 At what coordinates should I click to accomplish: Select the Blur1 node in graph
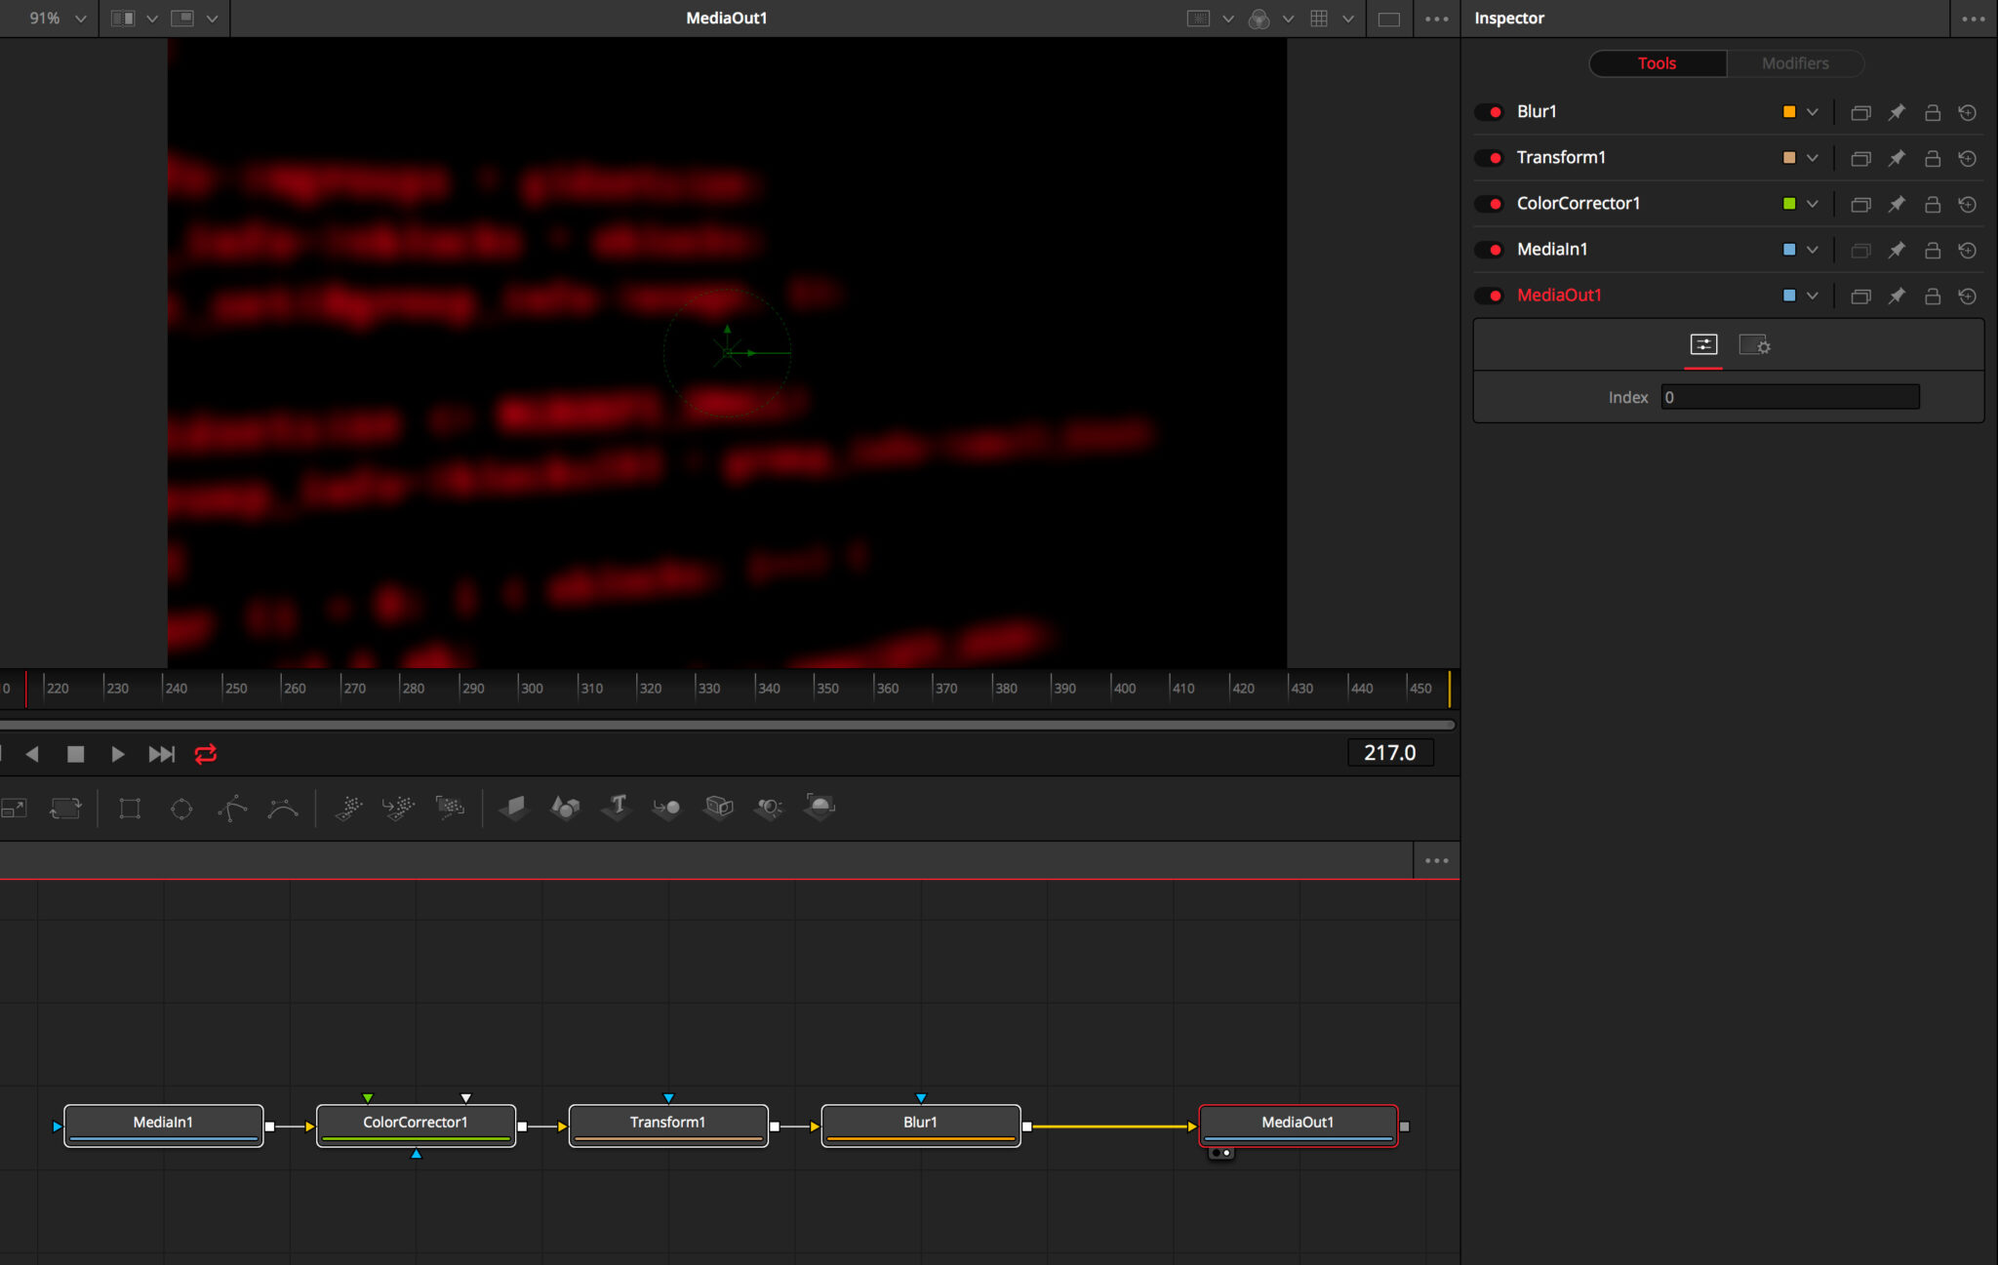(x=920, y=1125)
